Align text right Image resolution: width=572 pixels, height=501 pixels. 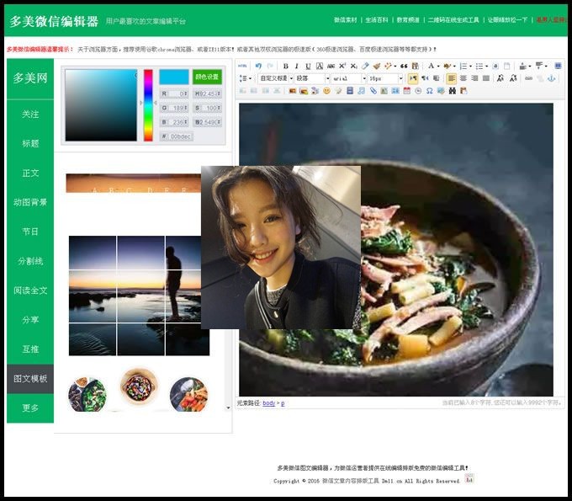[474, 78]
